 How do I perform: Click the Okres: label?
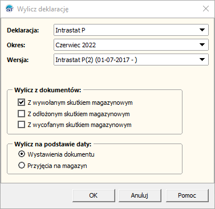16,45
